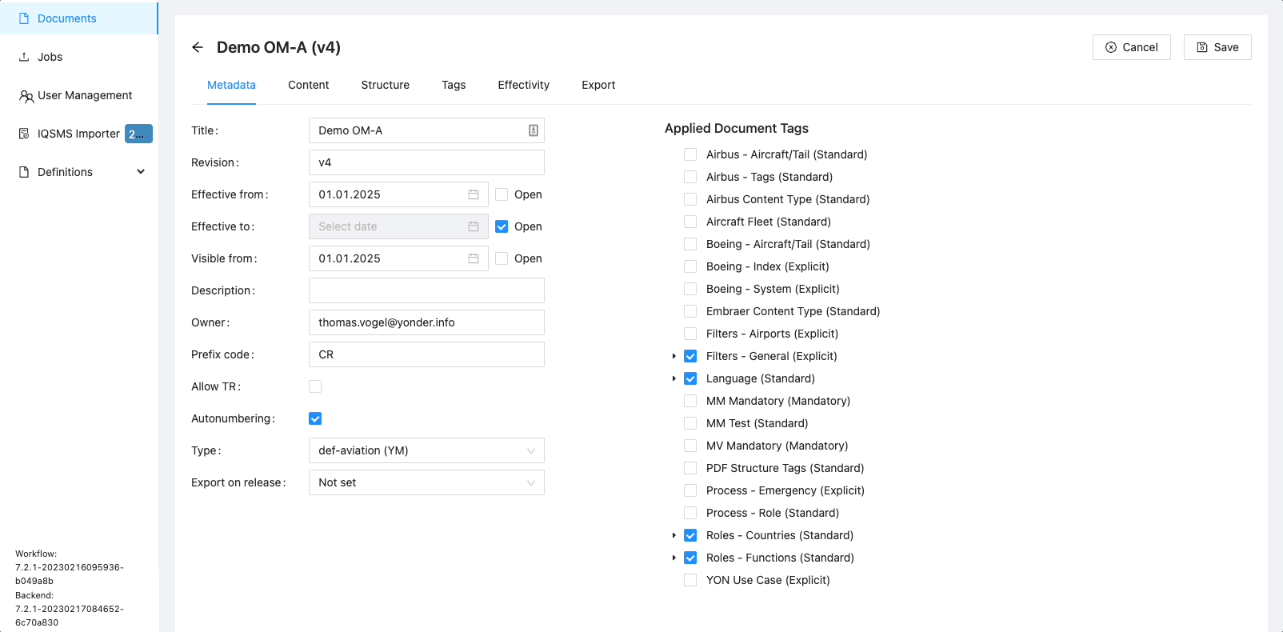The image size is (1283, 632).
Task: Click the icon inside the Title field
Action: (533, 130)
